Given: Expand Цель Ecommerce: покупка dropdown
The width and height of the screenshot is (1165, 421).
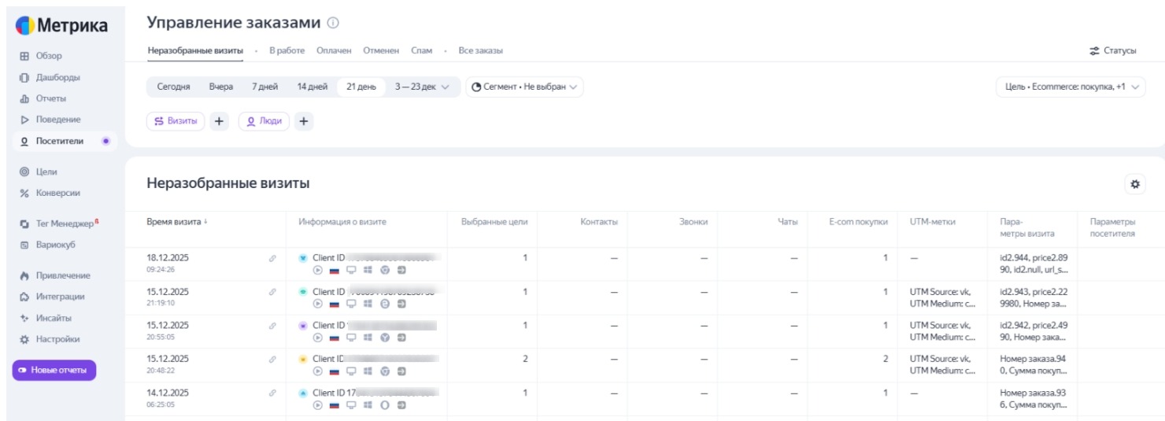Looking at the screenshot, I should pos(1071,87).
